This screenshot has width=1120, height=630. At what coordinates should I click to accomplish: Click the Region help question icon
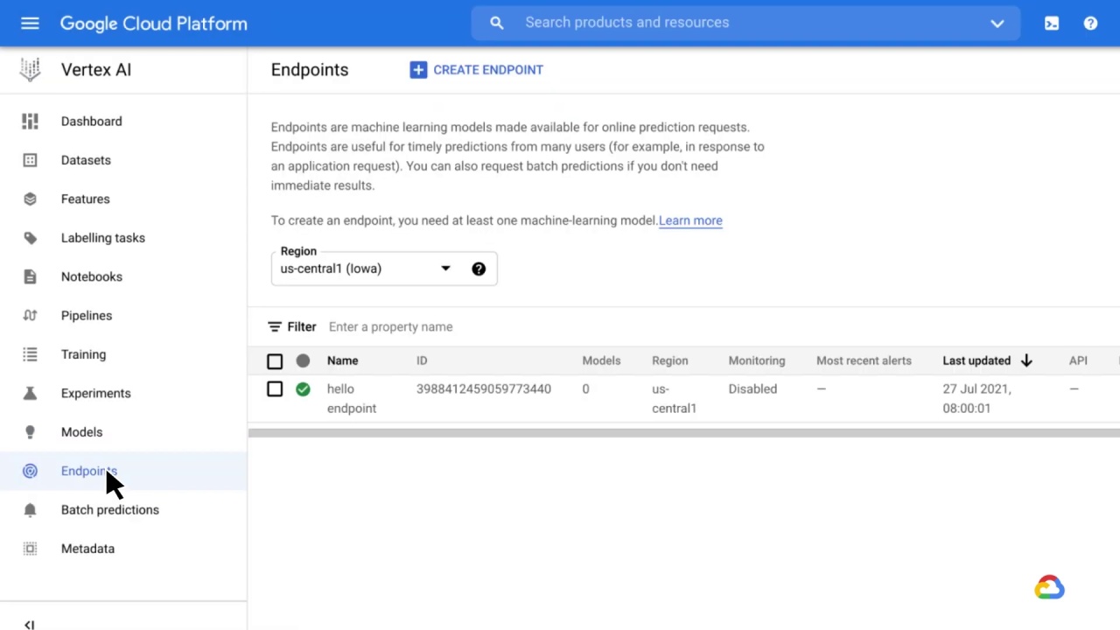click(x=479, y=269)
